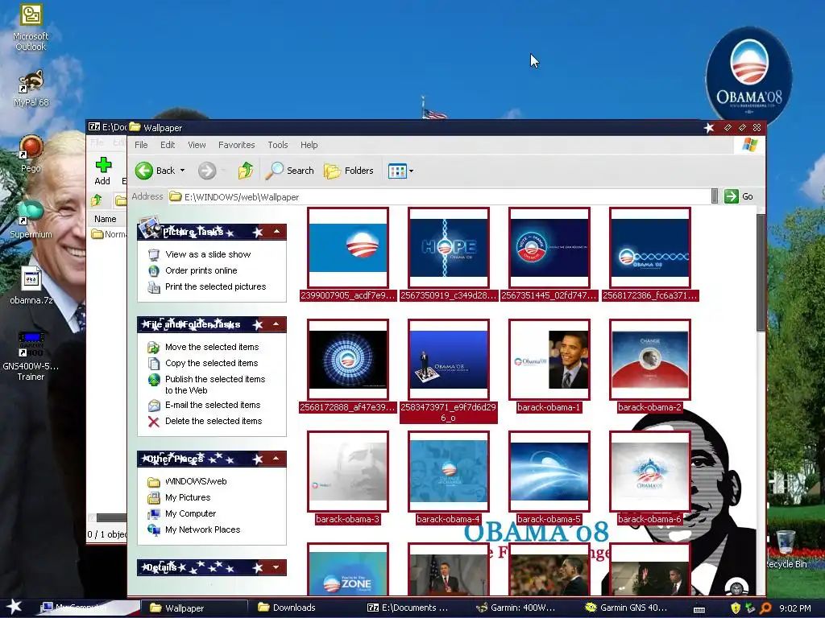Go up one folder level icon
825x618 pixels.
tap(245, 171)
